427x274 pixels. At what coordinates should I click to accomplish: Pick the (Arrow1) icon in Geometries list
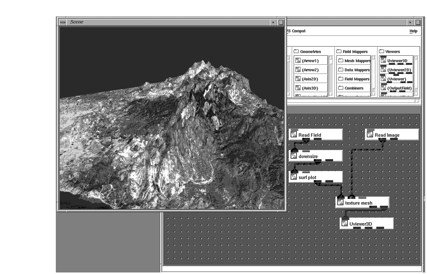click(x=298, y=61)
